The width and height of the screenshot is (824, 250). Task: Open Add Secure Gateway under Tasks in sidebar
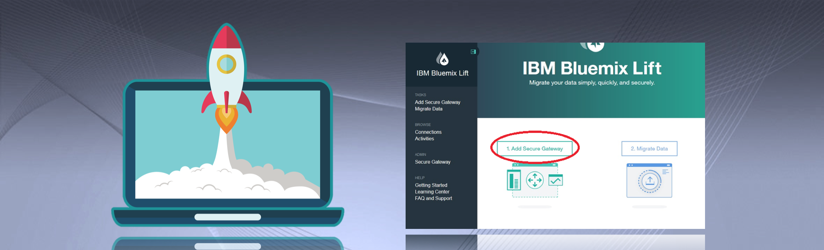[437, 102]
